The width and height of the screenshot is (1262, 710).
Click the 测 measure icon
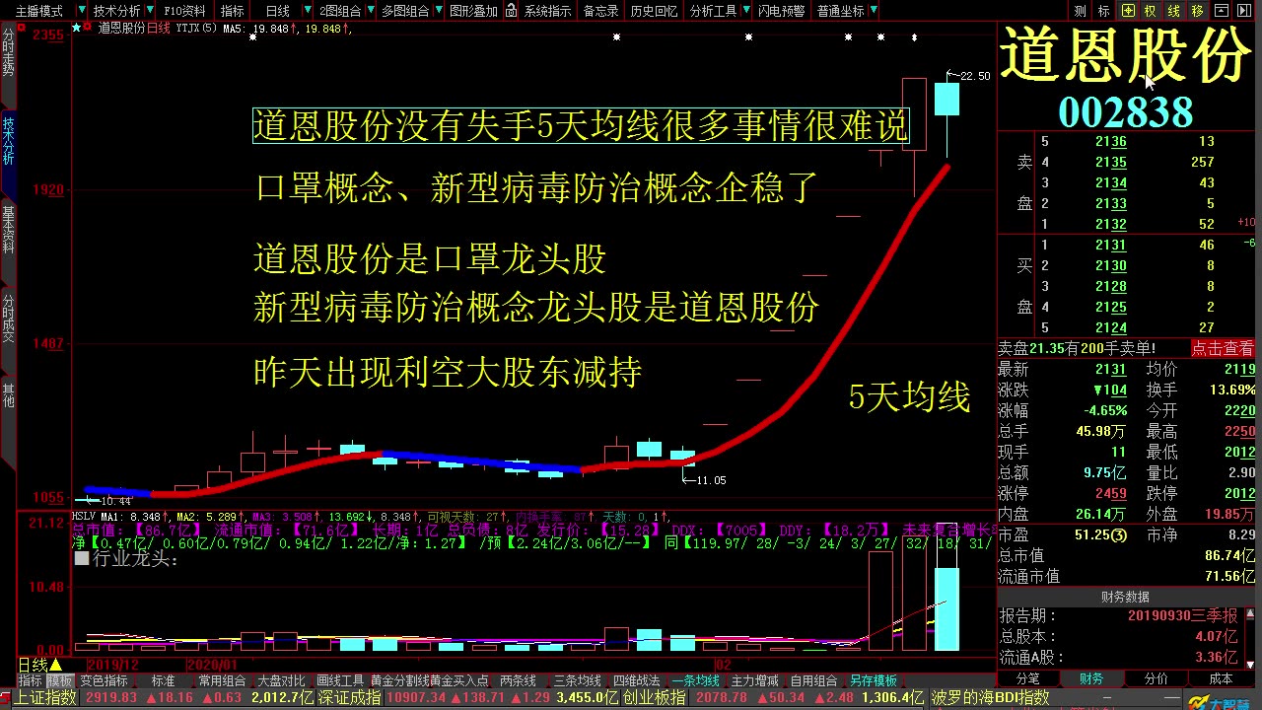coord(1081,11)
